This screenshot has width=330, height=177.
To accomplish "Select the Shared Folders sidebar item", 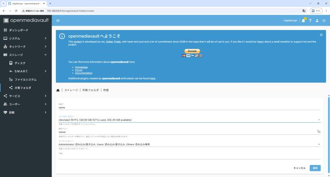I will click(26, 87).
